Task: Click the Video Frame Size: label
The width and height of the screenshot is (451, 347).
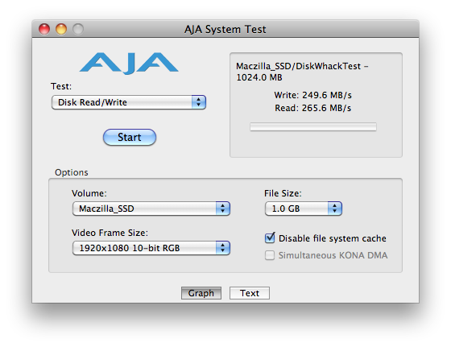Action: tap(110, 233)
